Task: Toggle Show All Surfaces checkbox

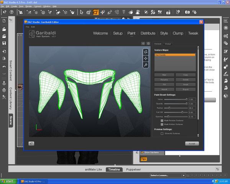Action: [162, 133]
